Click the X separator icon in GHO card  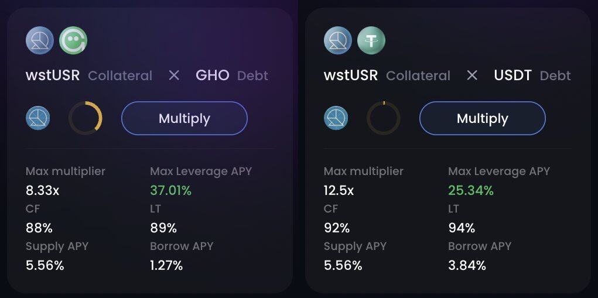tap(174, 76)
